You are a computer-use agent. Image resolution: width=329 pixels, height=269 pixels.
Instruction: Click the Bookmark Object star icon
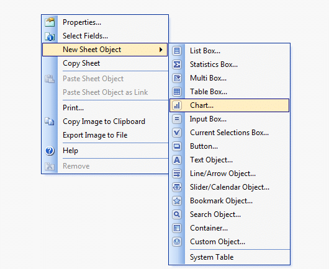coord(177,201)
